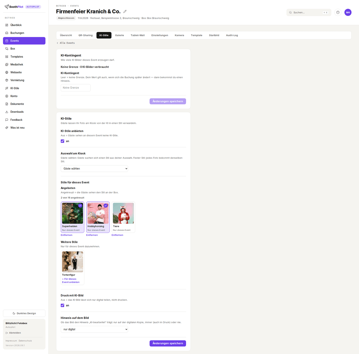Open the Galerie tab

pos(119,35)
